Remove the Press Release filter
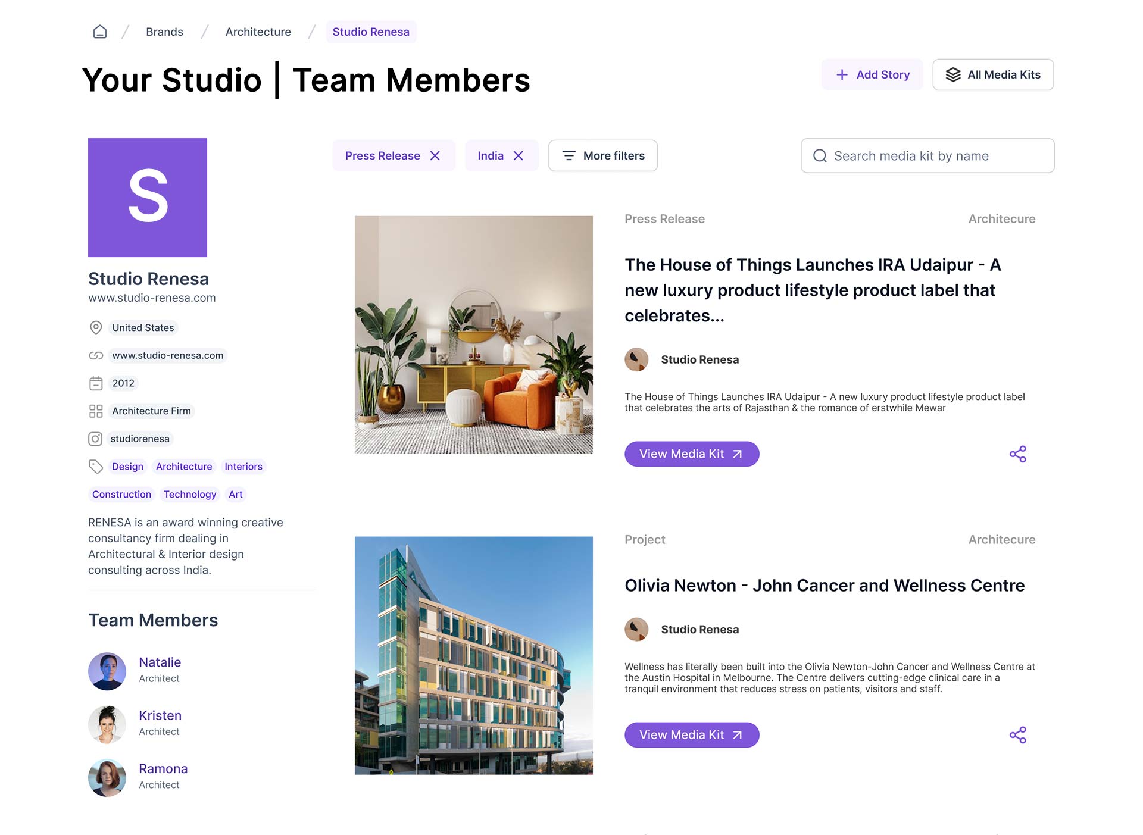The width and height of the screenshot is (1143, 835). click(436, 155)
